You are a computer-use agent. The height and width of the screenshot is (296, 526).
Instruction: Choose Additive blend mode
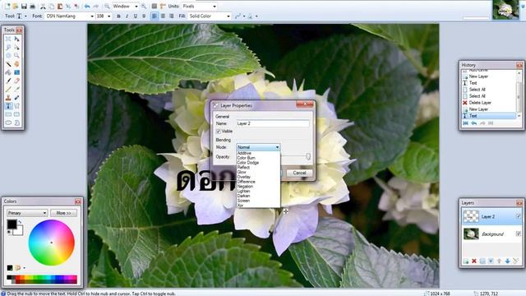[x=258, y=153]
